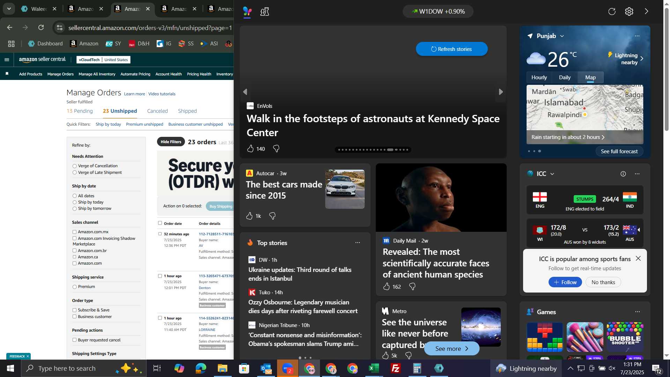Open the Shipped orders tab
Viewport: 670px width, 377px height.
tap(187, 111)
